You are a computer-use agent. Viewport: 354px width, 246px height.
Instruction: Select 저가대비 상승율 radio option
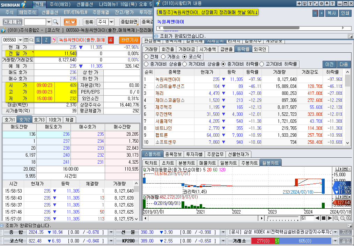point(184,64)
